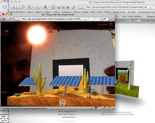Click the Transferring data status text
This screenshot has height=123, width=155.
[x=25, y=108]
